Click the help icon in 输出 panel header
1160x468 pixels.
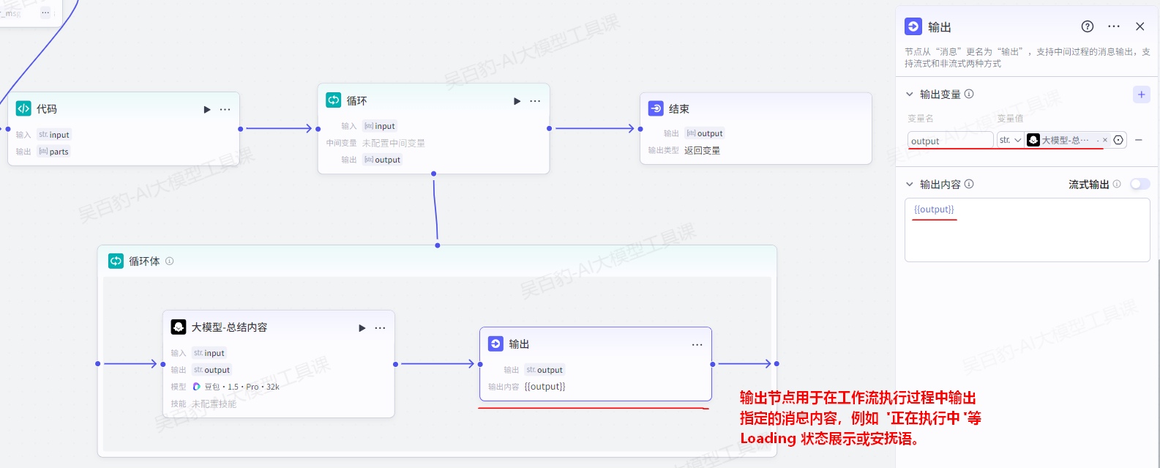point(1088,26)
